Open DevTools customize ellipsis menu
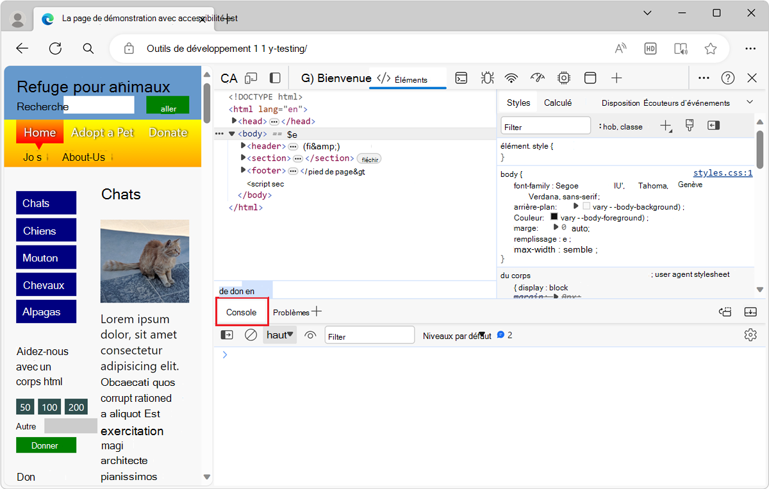769x489 pixels. (704, 78)
